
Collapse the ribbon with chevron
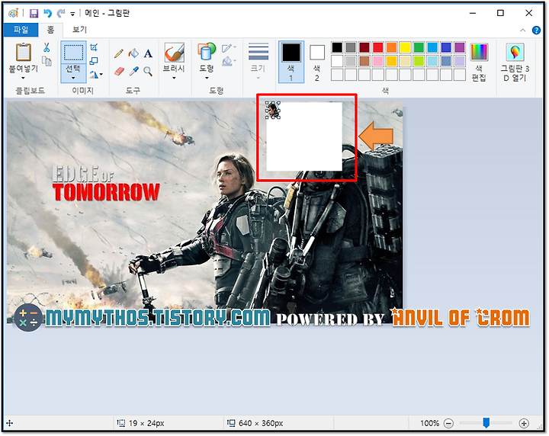[x=523, y=30]
